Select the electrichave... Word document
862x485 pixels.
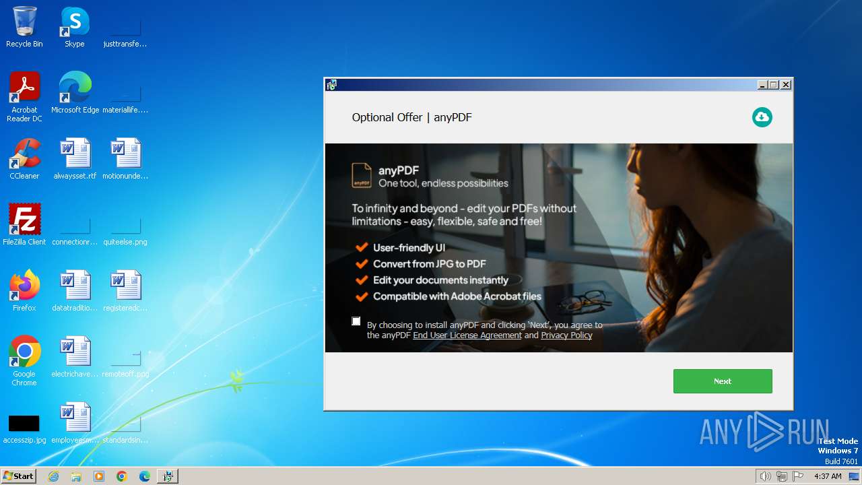74,357
